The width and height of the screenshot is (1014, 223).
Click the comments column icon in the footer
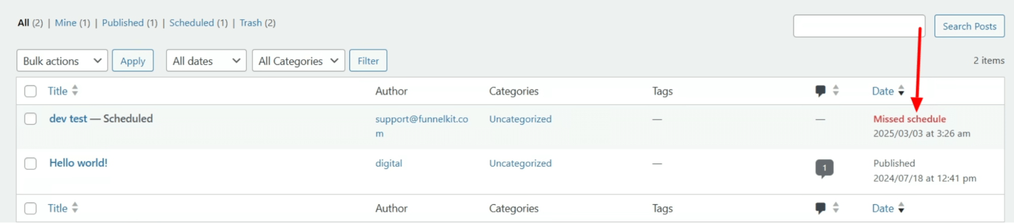[x=820, y=208]
